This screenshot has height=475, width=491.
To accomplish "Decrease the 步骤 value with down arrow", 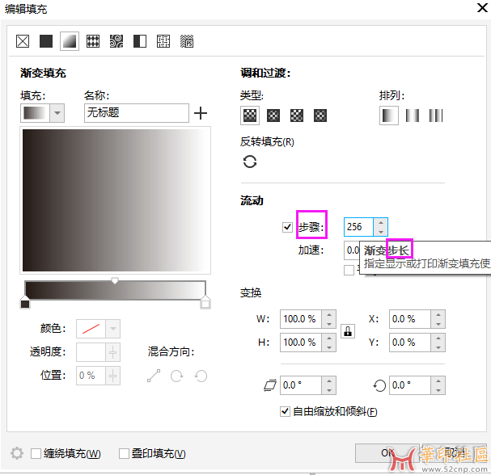I will tap(381, 232).
